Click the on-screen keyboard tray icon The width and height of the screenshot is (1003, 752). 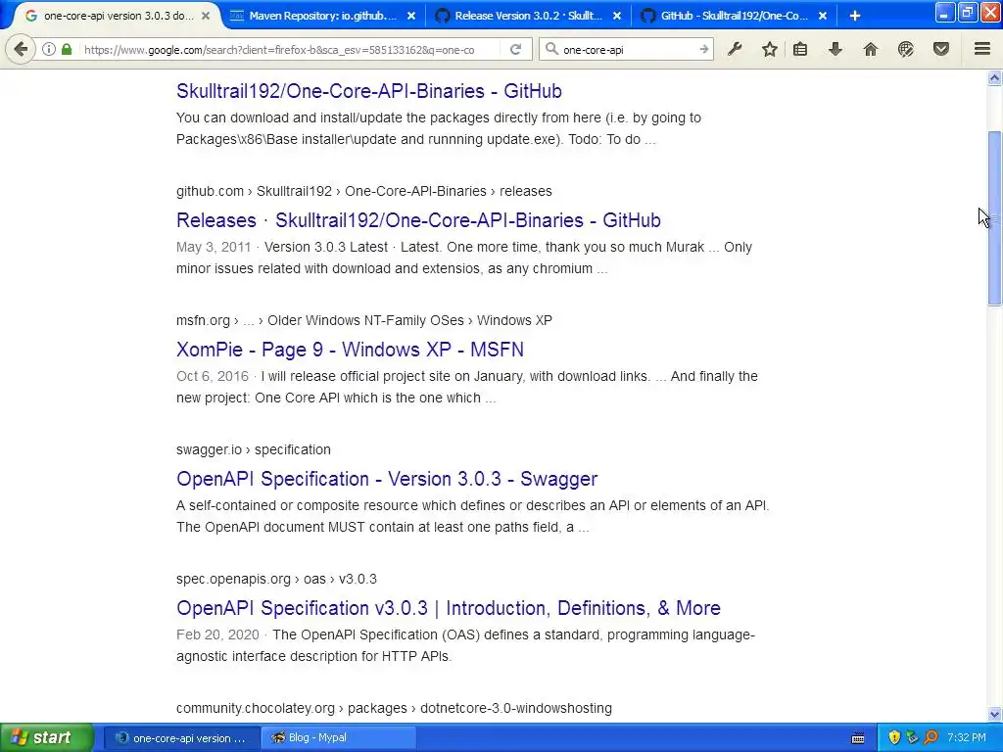858,738
